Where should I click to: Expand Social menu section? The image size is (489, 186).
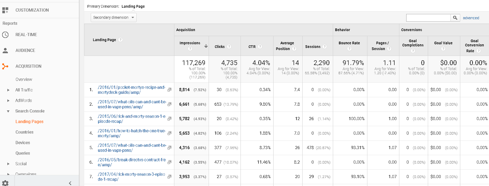click(x=8, y=164)
